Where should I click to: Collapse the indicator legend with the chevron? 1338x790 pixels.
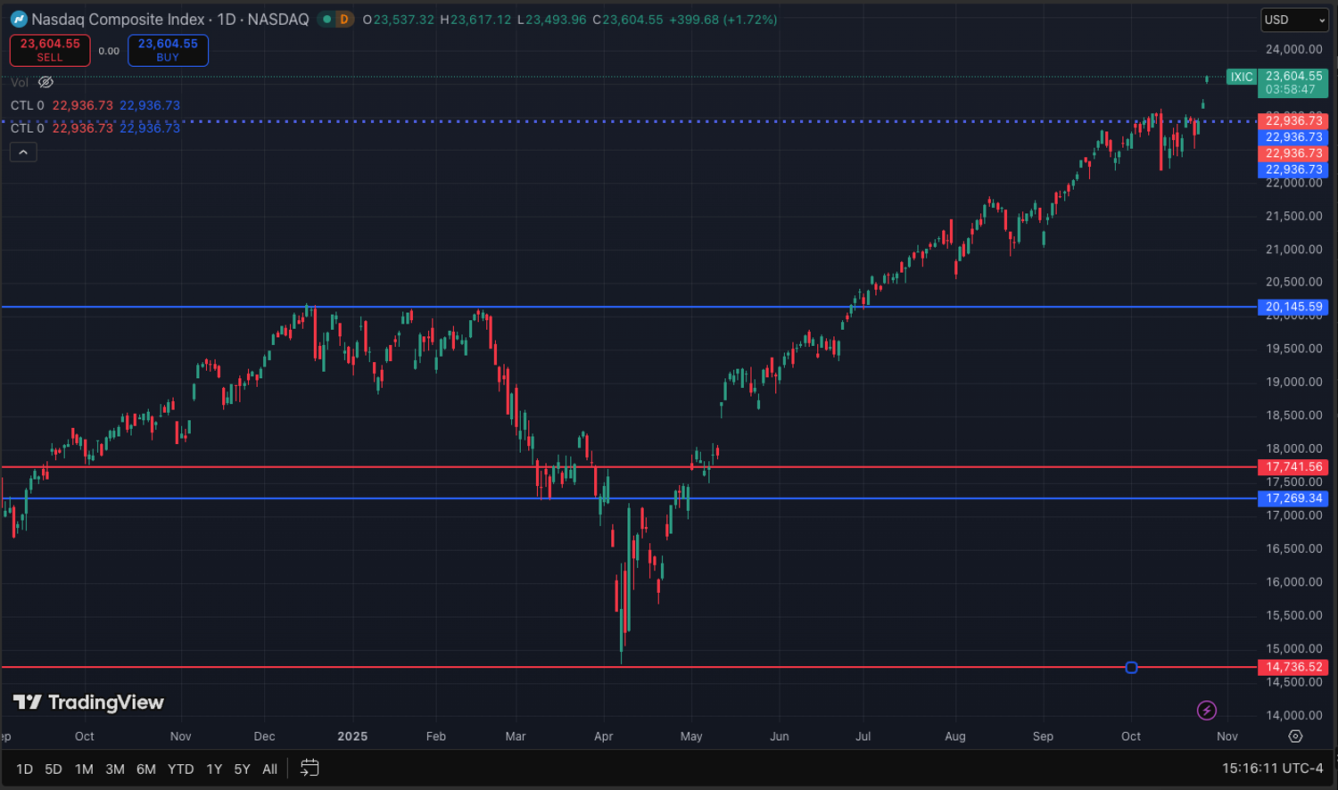pyautogui.click(x=22, y=152)
